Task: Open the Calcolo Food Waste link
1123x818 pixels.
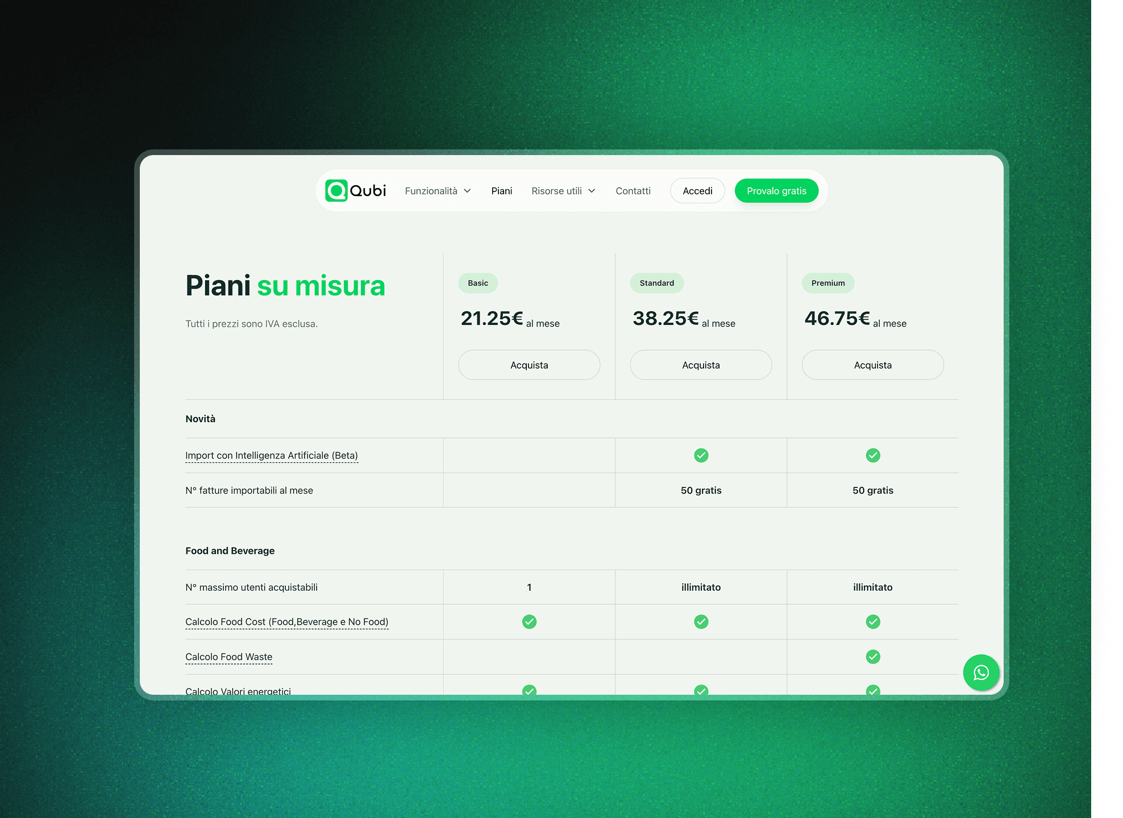Action: [x=228, y=657]
